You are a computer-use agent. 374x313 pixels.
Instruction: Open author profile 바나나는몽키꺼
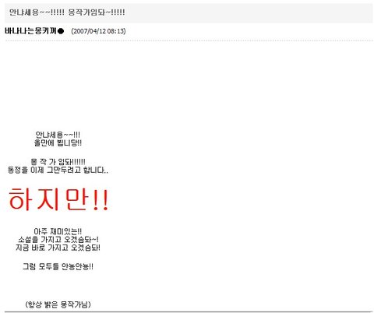point(30,31)
